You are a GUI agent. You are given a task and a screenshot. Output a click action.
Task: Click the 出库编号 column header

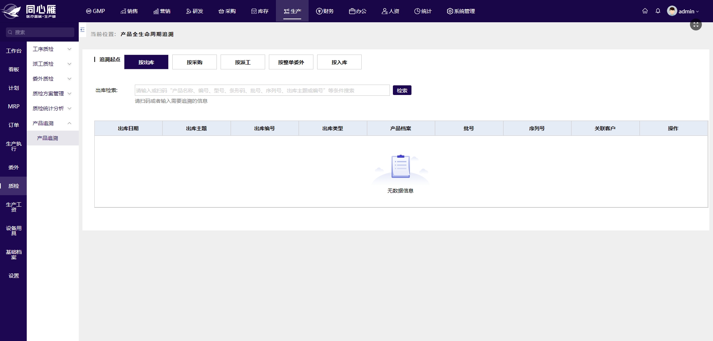[264, 128]
